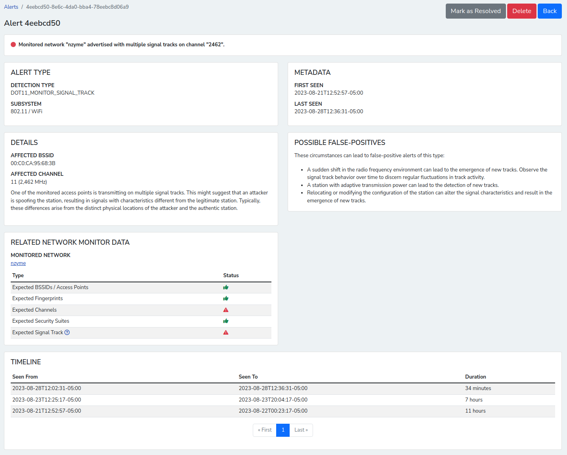Mark the alert as resolved
The height and width of the screenshot is (455, 567).
[475, 11]
